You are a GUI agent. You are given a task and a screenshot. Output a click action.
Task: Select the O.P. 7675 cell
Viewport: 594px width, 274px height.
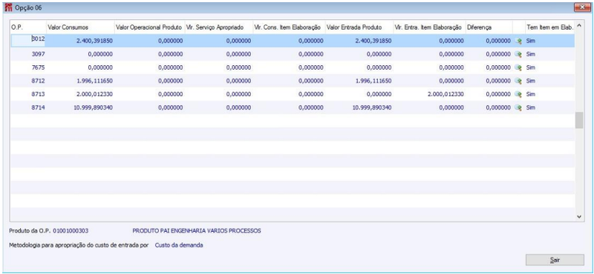pyautogui.click(x=27, y=67)
